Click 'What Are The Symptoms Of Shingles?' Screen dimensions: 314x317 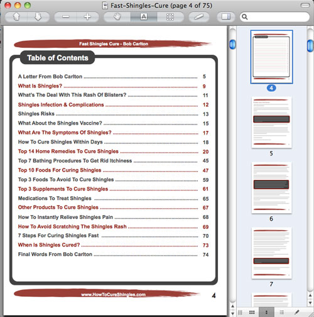65,133
